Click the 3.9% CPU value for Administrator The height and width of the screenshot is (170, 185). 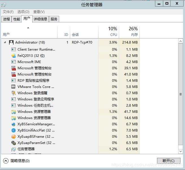(113, 42)
